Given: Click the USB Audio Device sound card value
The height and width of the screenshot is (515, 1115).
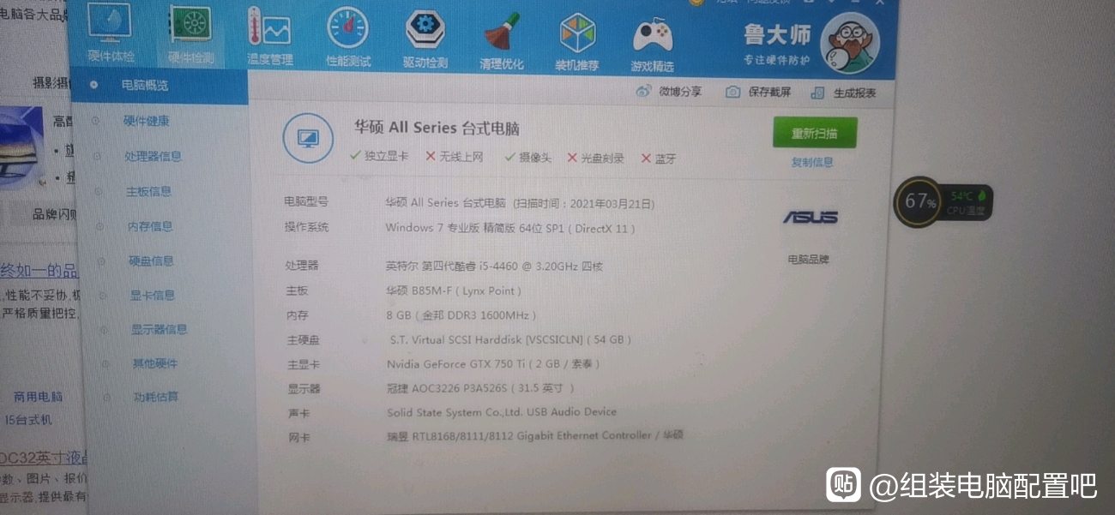Looking at the screenshot, I should (x=502, y=411).
